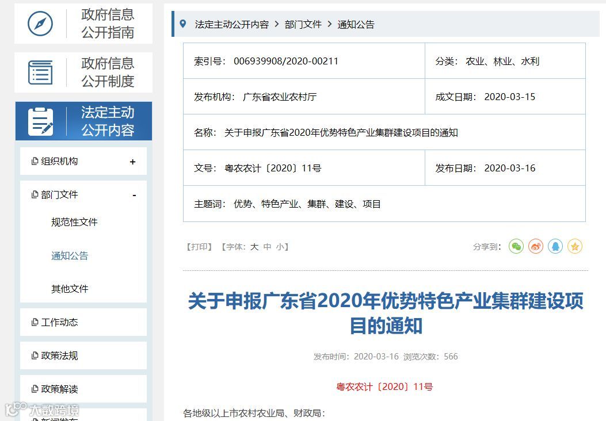Click red document number below headline
The image size is (606, 421).
point(384,386)
